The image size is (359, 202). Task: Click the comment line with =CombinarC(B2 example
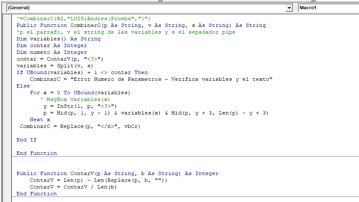83,19
